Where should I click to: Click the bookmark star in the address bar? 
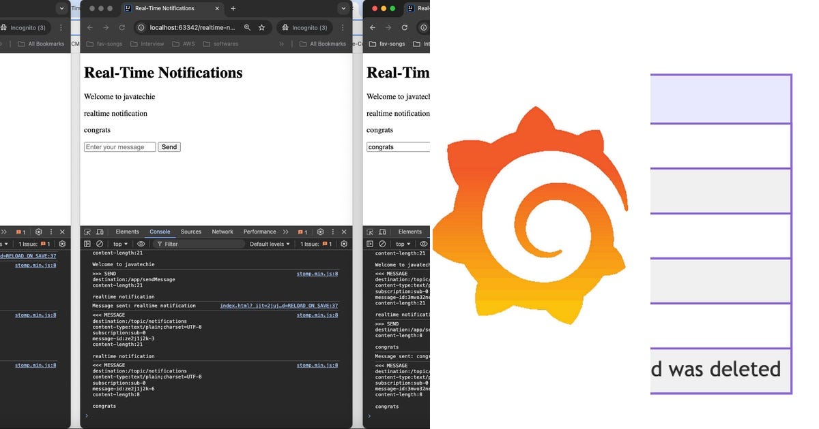(261, 28)
